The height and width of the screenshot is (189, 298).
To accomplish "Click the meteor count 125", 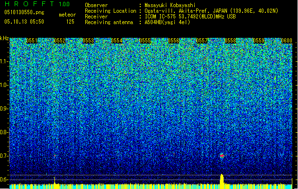I will tap(70, 22).
